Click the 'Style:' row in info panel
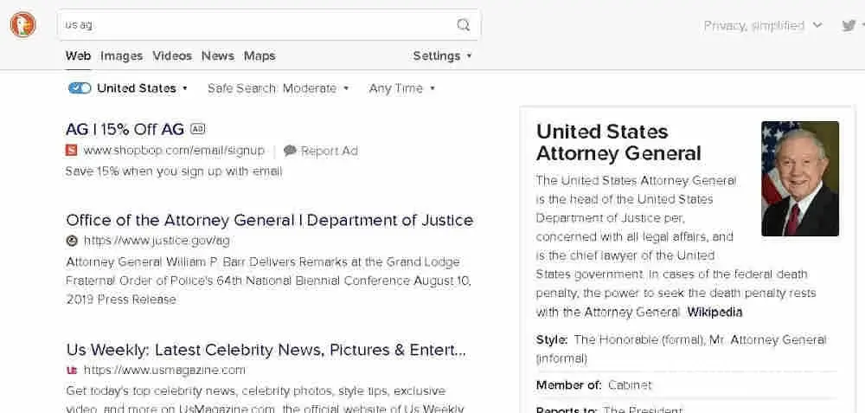The width and height of the screenshot is (865, 413). pyautogui.click(x=682, y=349)
